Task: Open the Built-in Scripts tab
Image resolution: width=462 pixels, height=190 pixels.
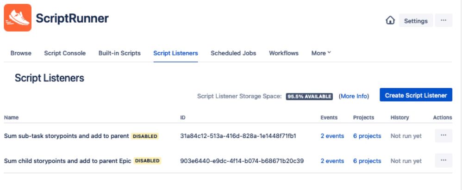Action: 119,53
